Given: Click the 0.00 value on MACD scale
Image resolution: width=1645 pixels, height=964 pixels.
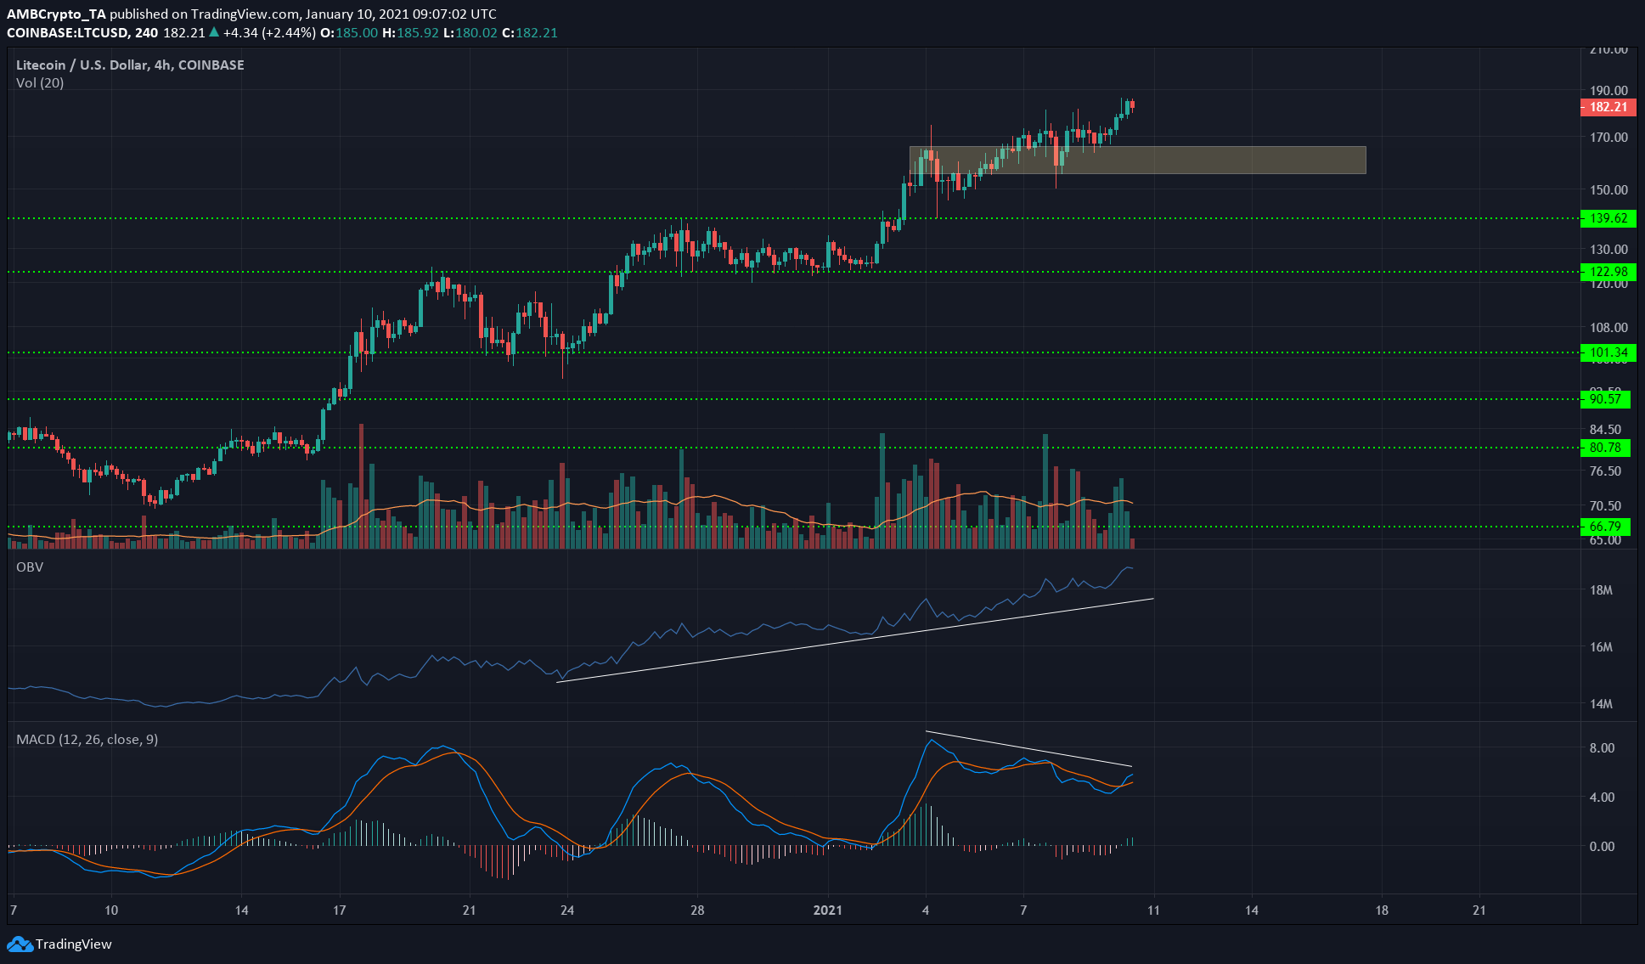Looking at the screenshot, I should (x=1602, y=847).
